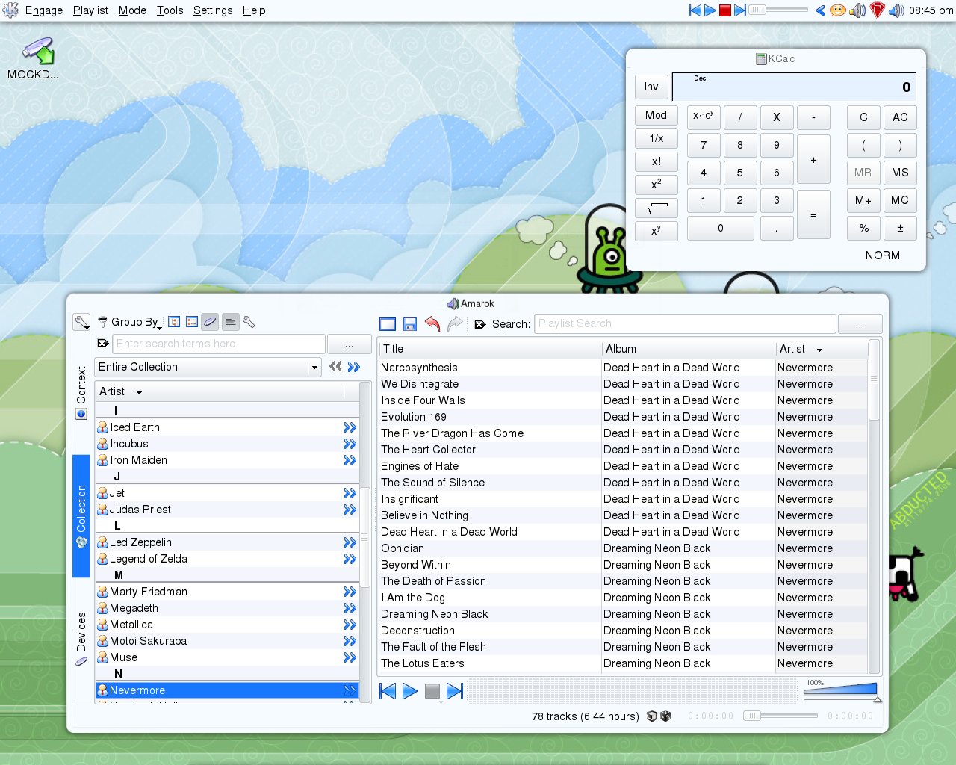Open the Mode menu
Image resolution: width=956 pixels, height=765 pixels.
[x=132, y=10]
